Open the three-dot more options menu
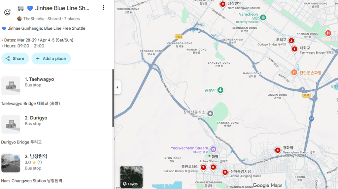This screenshot has width=338, height=189. (103, 8)
